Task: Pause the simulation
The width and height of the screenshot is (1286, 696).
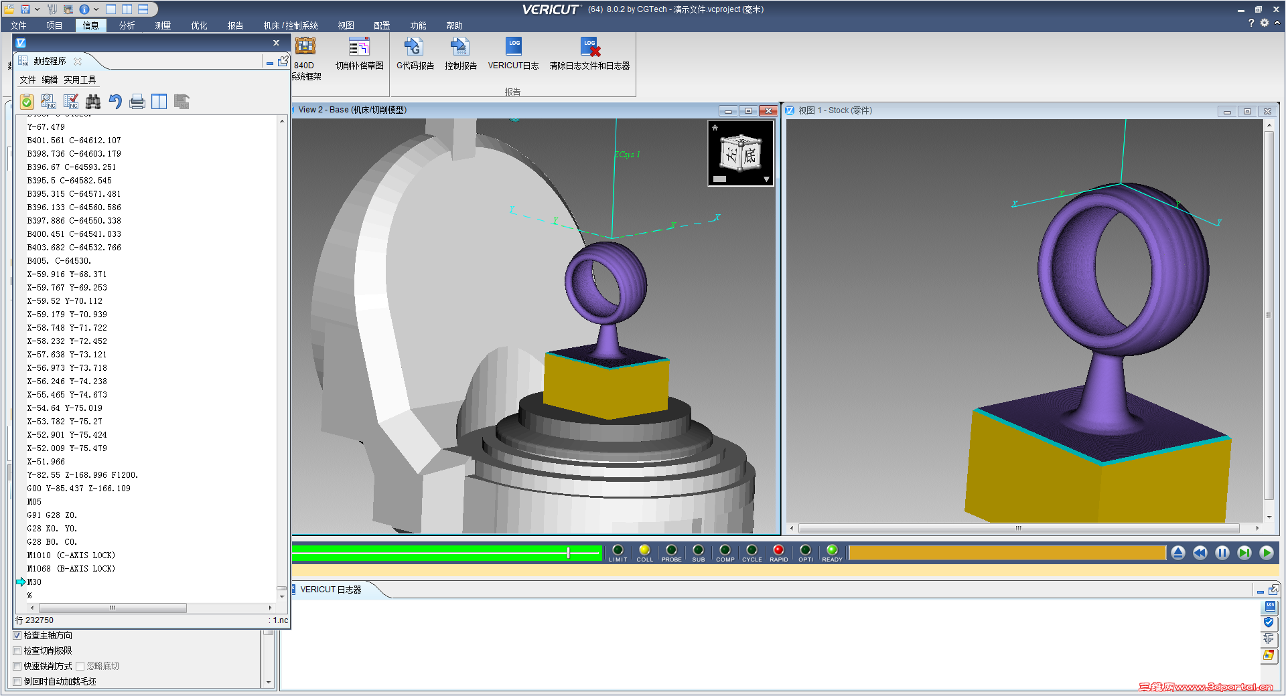Action: point(1222,553)
